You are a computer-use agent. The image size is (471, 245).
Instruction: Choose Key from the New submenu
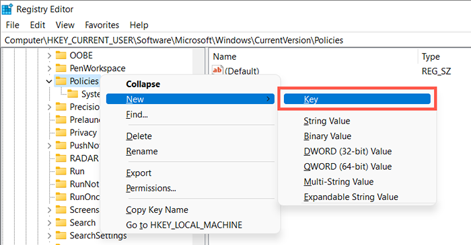click(x=357, y=99)
